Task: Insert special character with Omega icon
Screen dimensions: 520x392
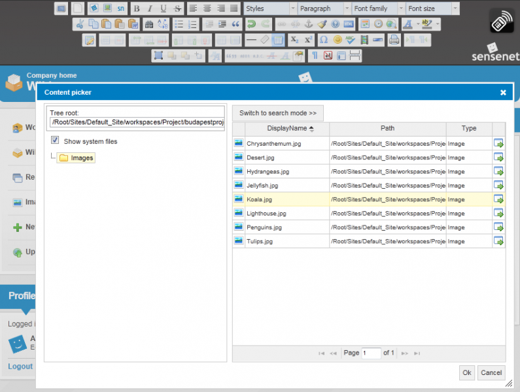Action: [x=324, y=40]
